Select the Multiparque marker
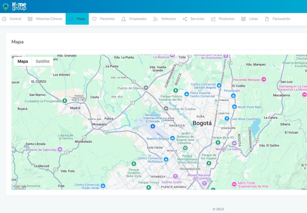Image resolution: width=307 pixels, height=213 pixels. [226, 56]
